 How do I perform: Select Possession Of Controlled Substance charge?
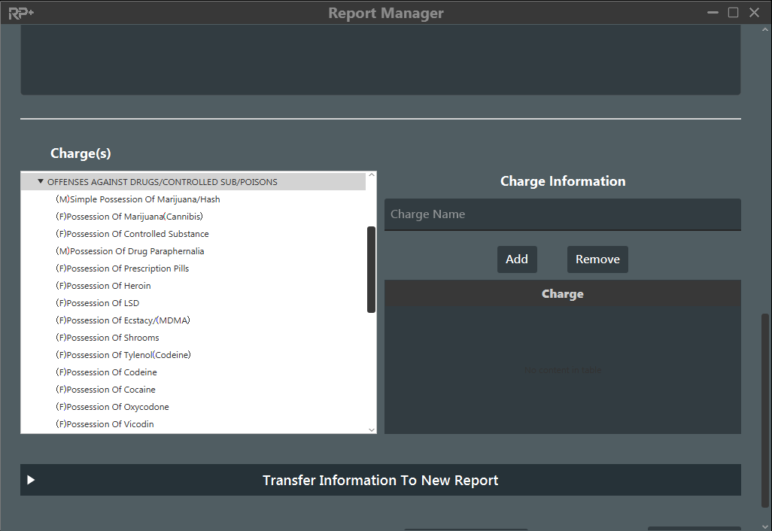coord(132,234)
